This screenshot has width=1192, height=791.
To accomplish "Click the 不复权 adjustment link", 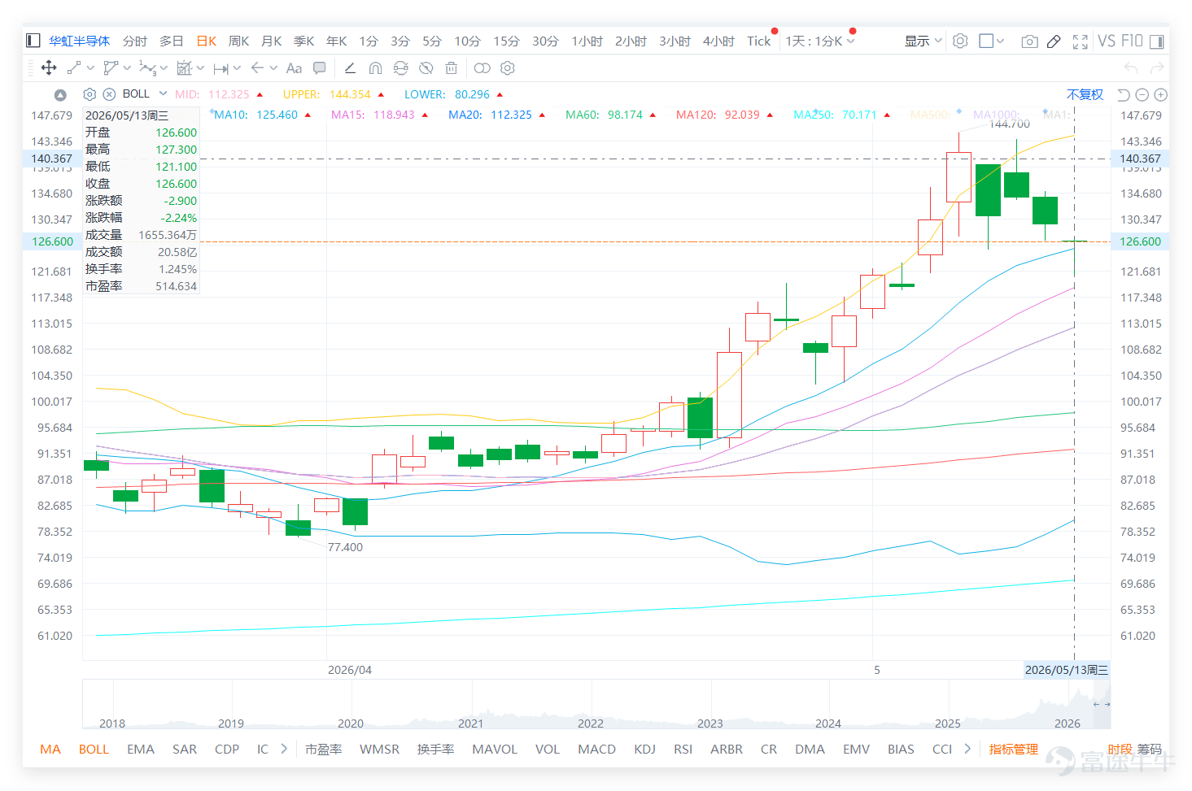I will [1085, 94].
